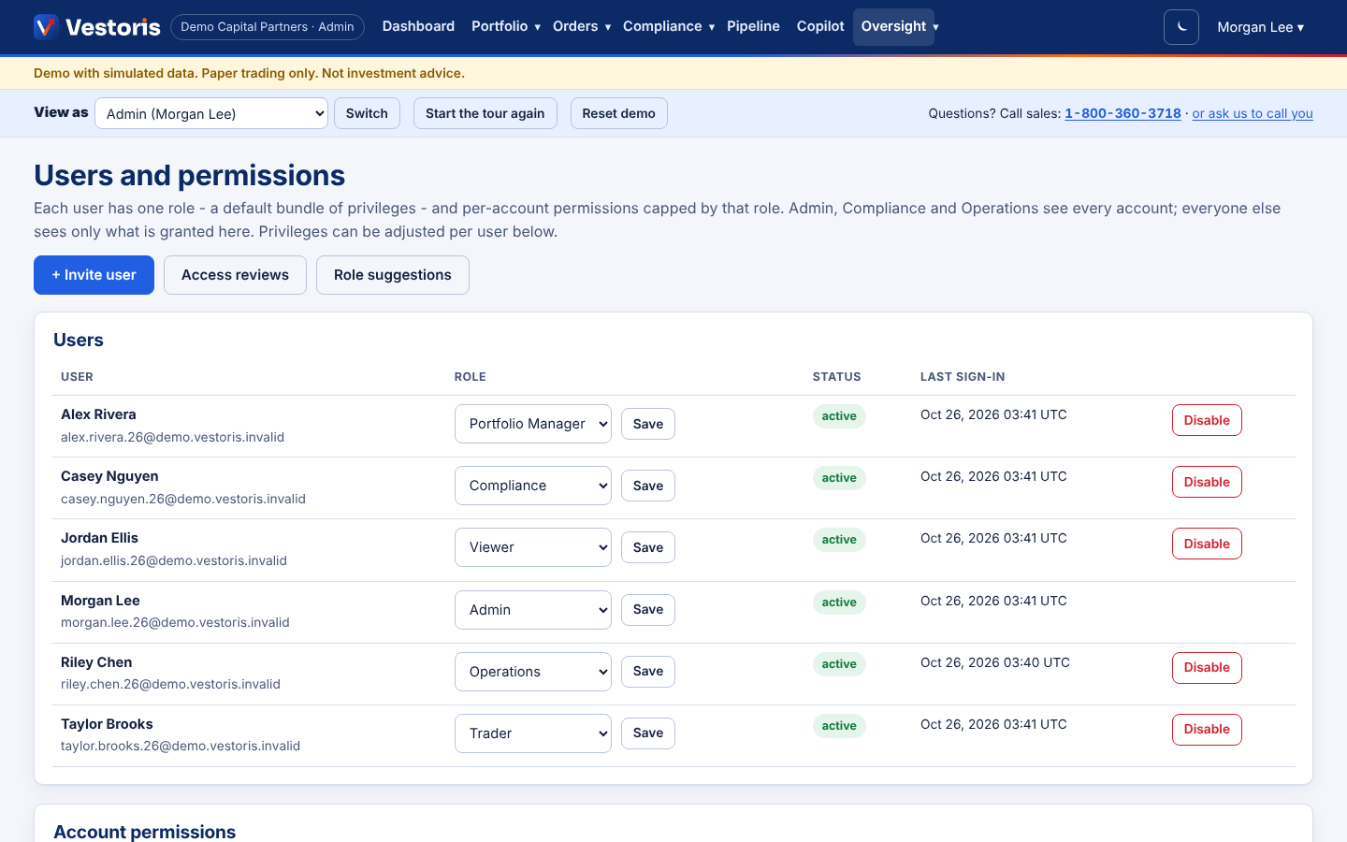Open Riley Chen's role dropdown

click(533, 672)
